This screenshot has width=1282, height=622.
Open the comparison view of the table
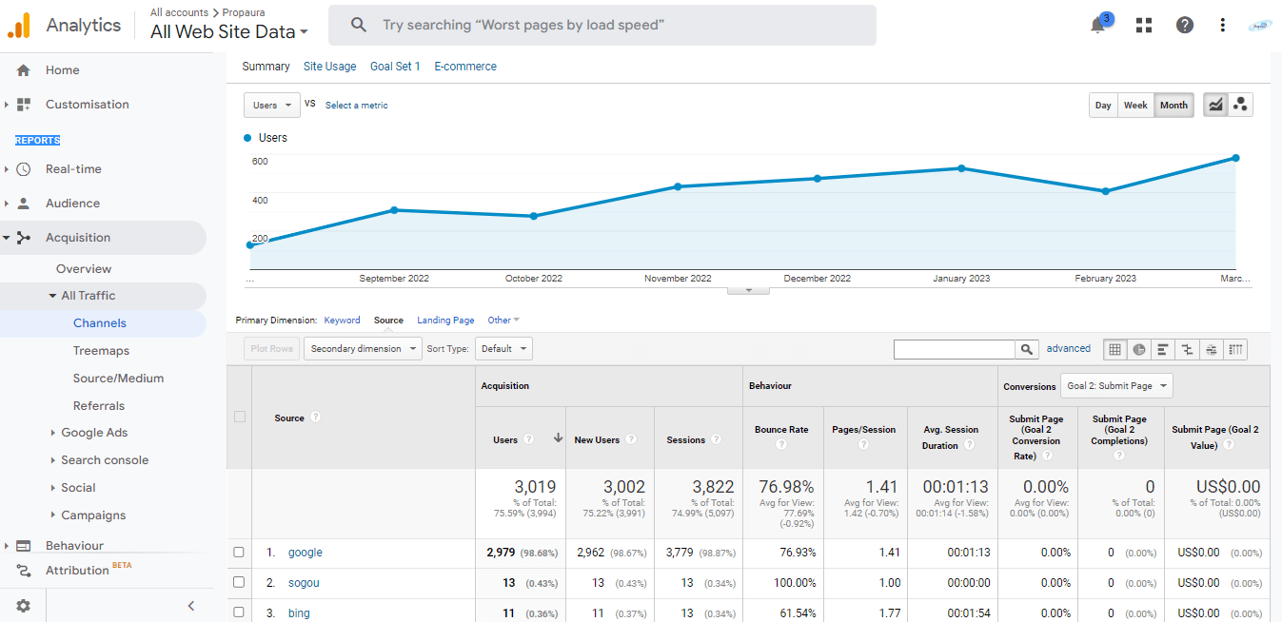(1186, 349)
